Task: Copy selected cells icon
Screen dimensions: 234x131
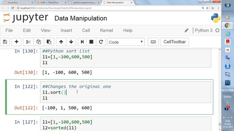Action: pos(39,42)
